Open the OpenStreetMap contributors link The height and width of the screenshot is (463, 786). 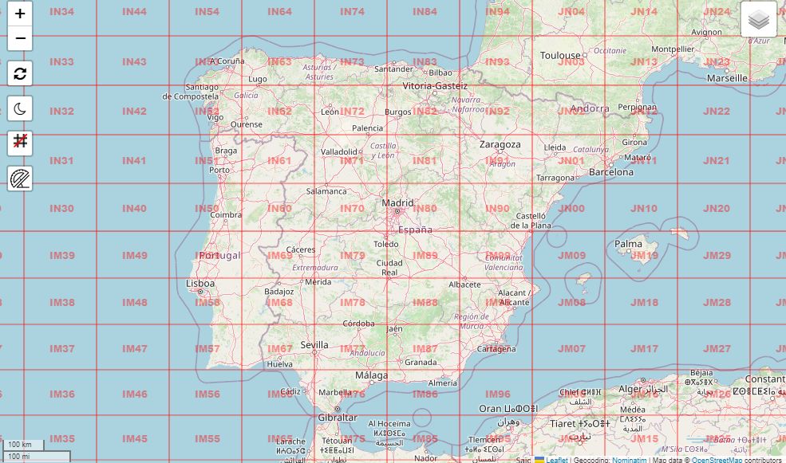[717, 460]
